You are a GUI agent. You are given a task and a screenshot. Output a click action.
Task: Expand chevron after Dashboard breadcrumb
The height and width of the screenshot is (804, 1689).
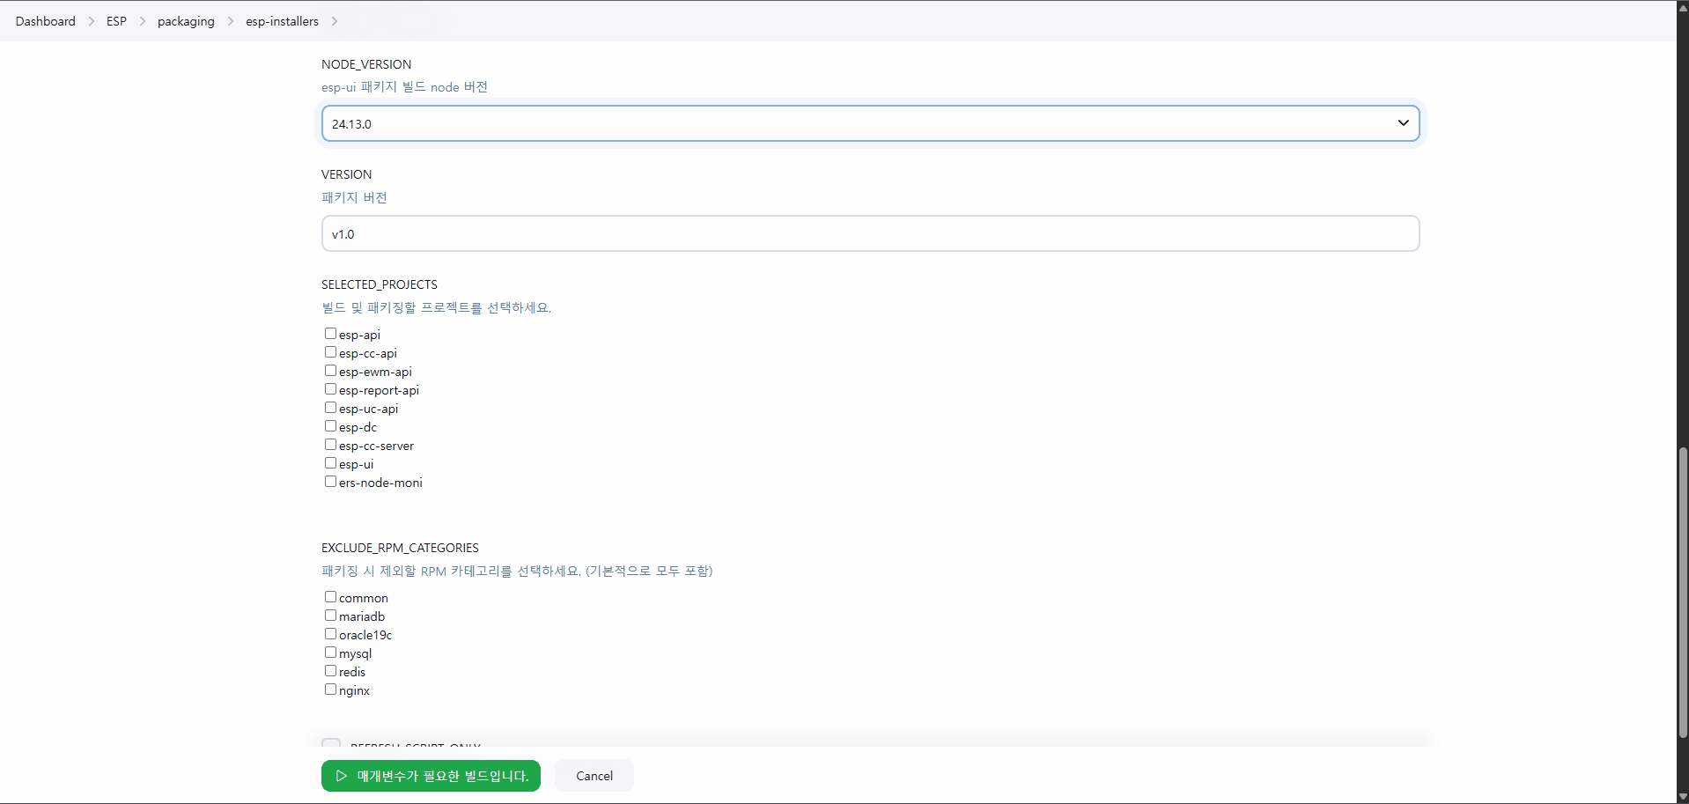(x=91, y=21)
